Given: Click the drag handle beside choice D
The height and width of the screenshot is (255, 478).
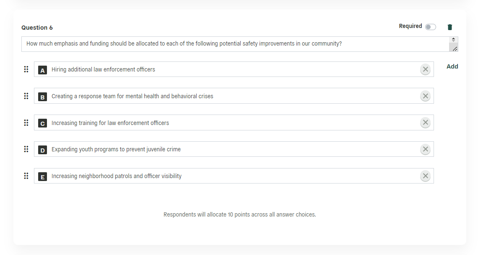Looking at the screenshot, I should click(x=26, y=149).
